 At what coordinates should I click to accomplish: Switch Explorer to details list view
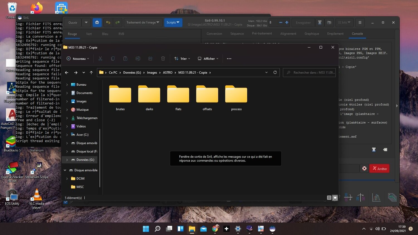[x=329, y=198]
